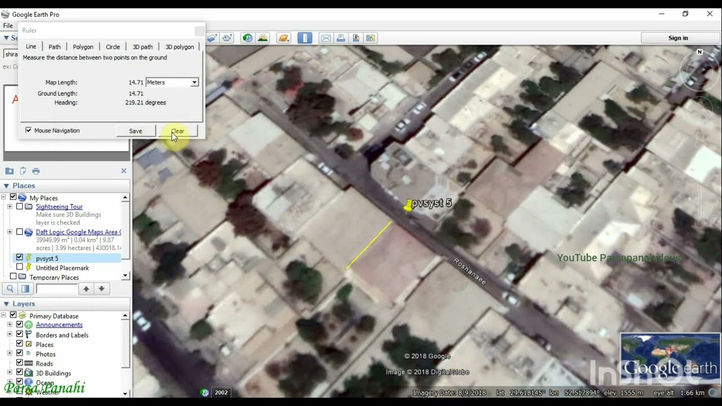The image size is (722, 406).
Task: Click the pushpin icon beside Untitled Placemark
Action: click(29, 267)
